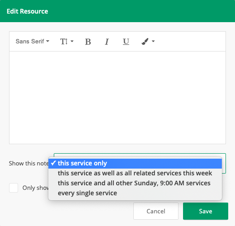Apply italic with the I icon
Viewport: 235px width, 226px height.
coord(107,42)
